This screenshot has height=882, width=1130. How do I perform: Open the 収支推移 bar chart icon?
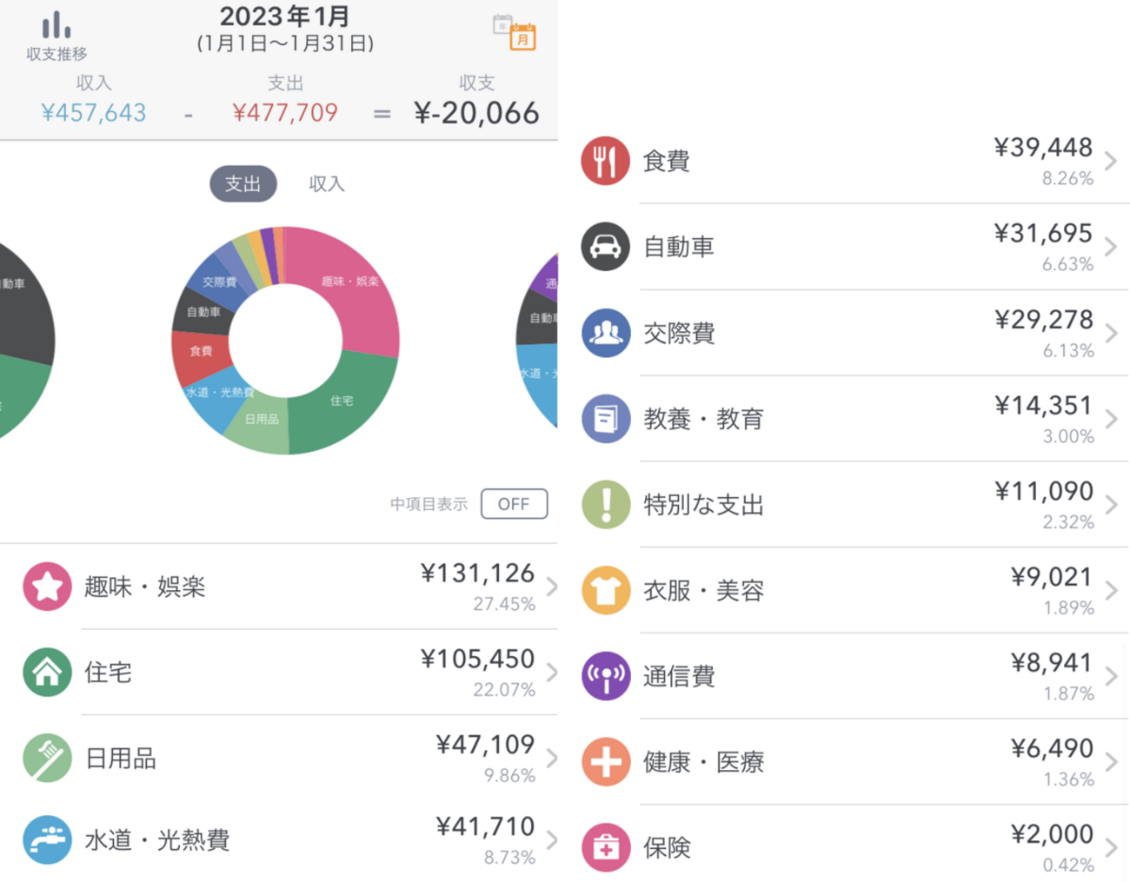point(56,35)
